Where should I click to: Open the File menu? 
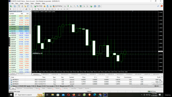tap(13, 4)
